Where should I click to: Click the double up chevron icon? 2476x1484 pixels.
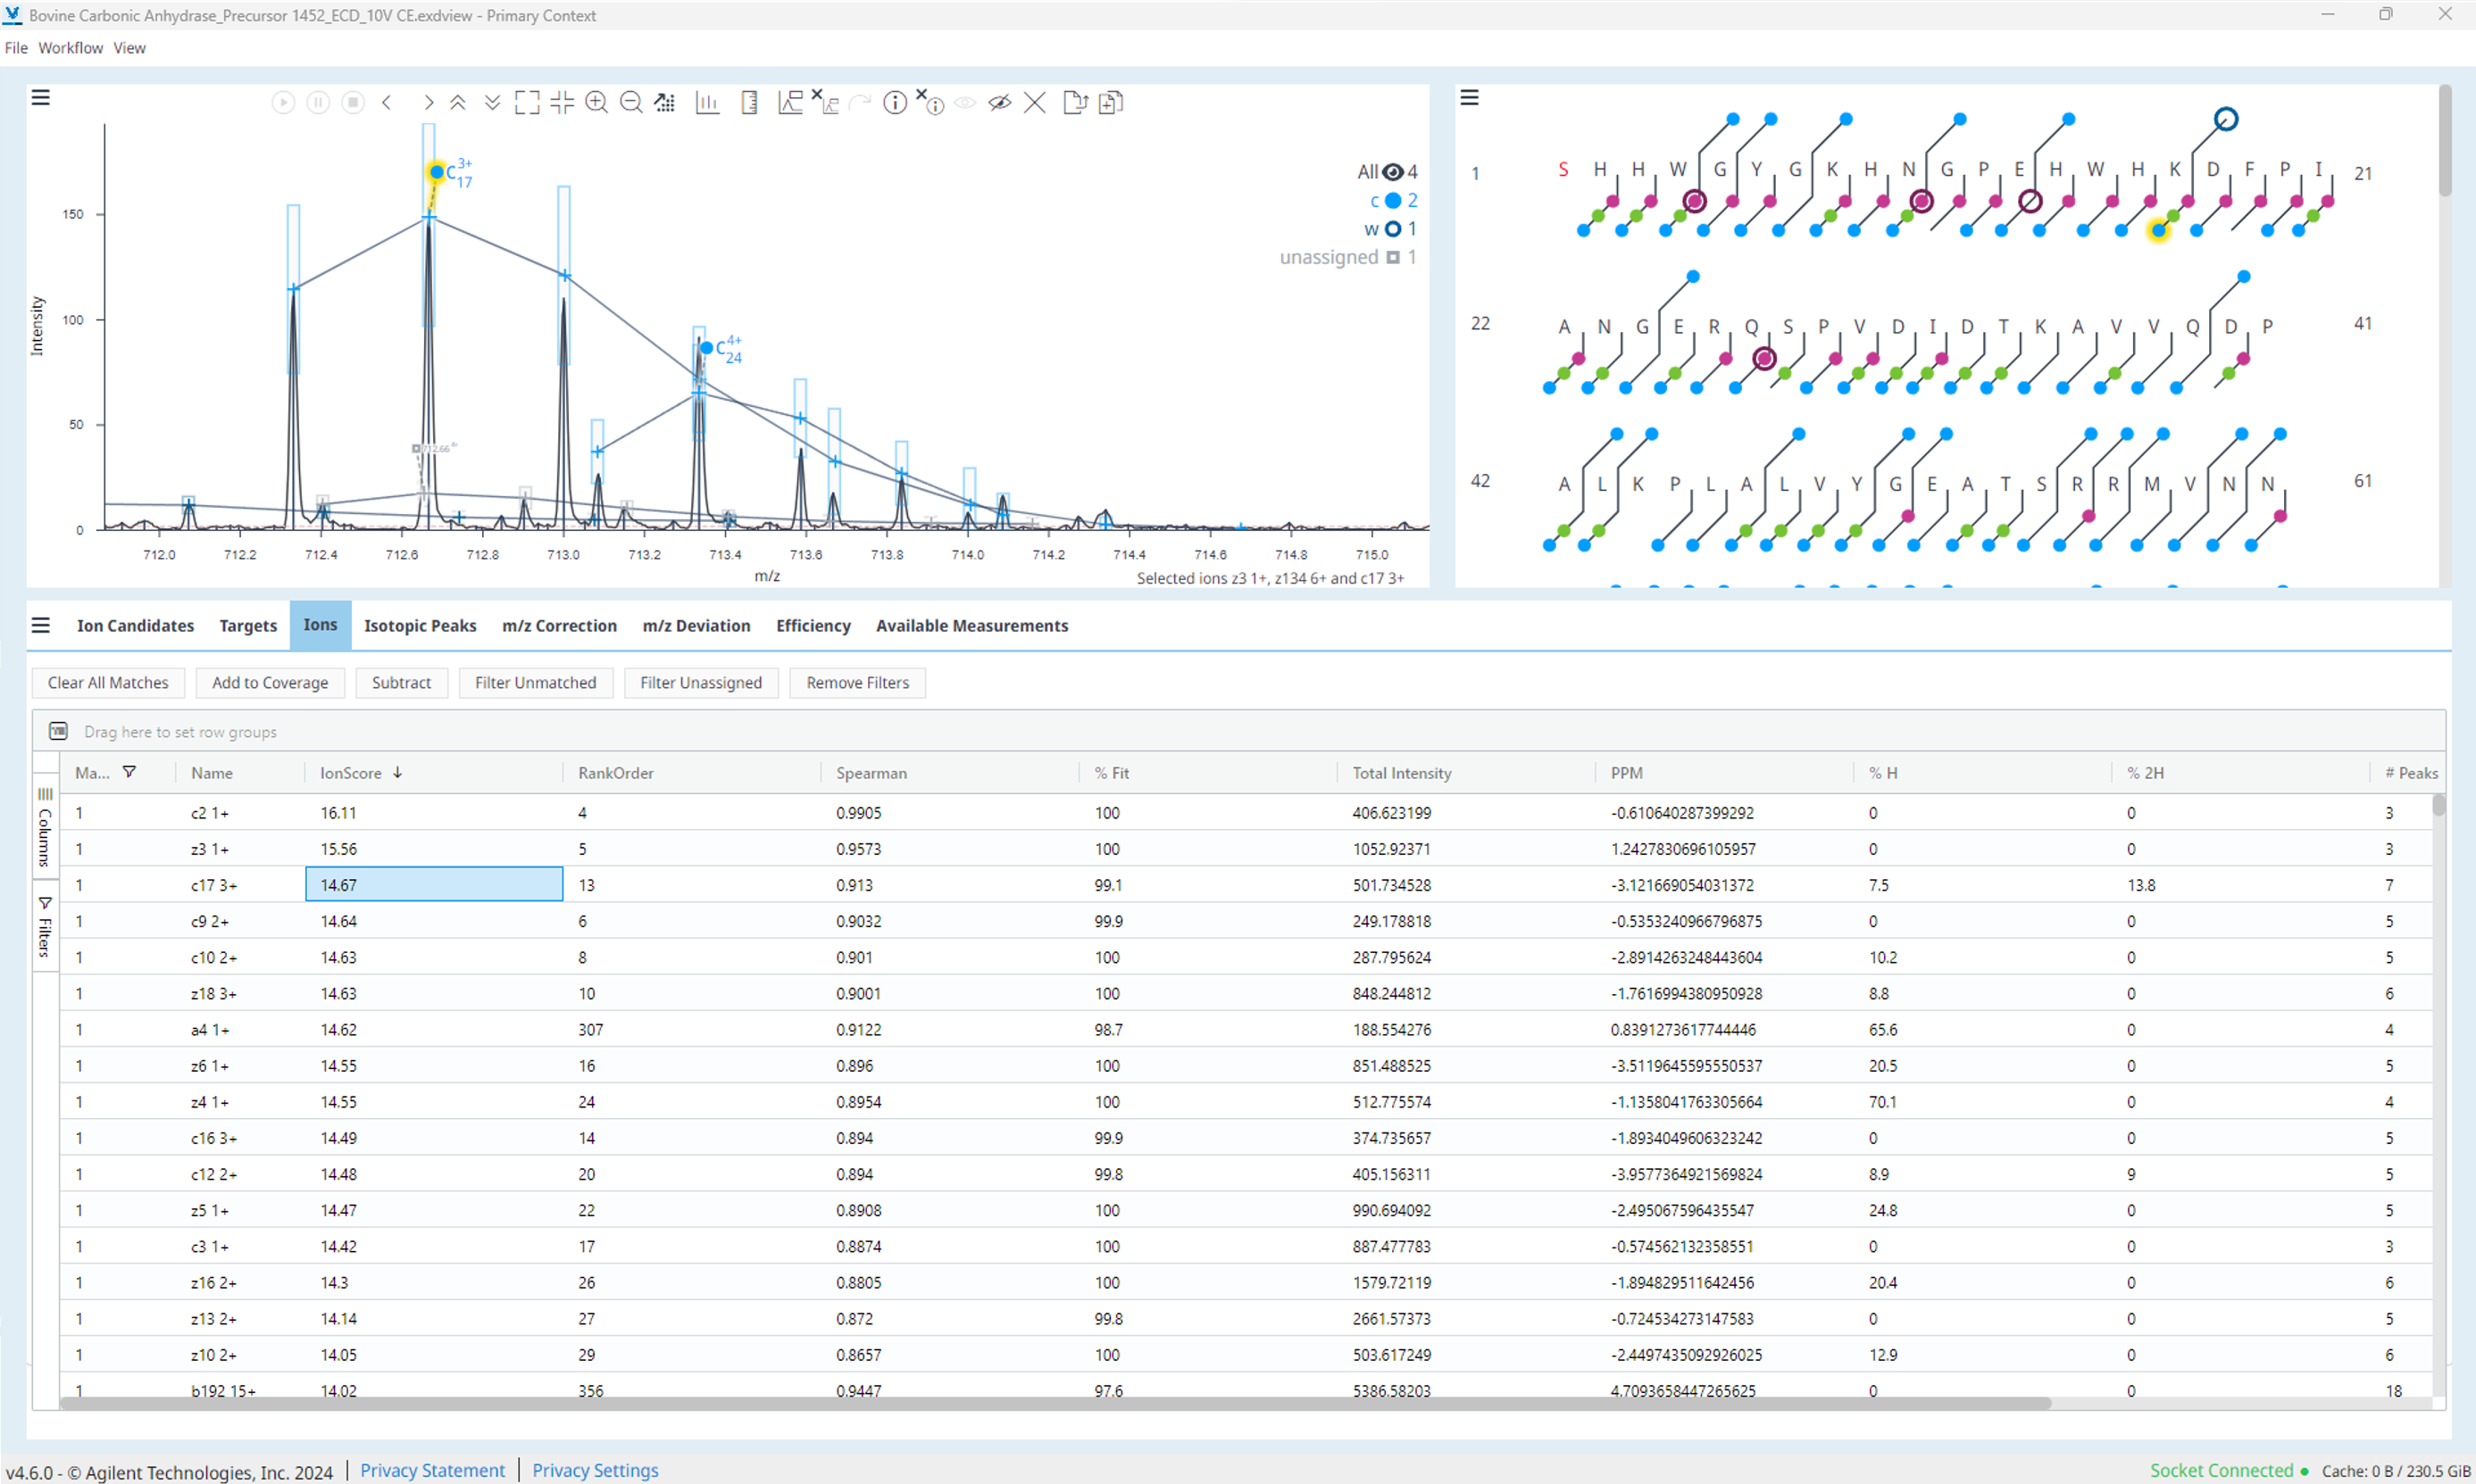click(457, 102)
